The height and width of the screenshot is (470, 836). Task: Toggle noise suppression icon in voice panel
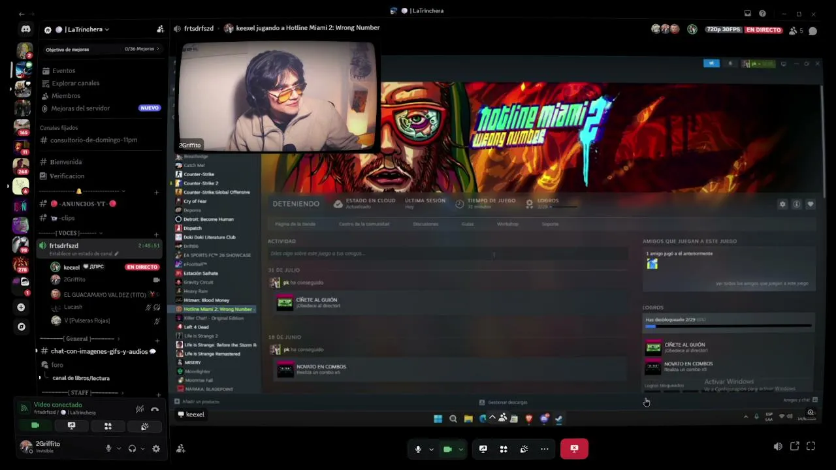pos(140,409)
